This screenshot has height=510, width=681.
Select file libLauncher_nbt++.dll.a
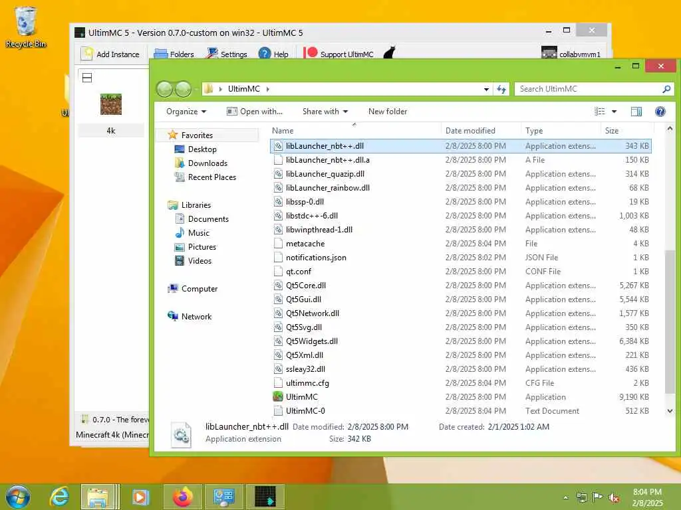tap(460, 160)
